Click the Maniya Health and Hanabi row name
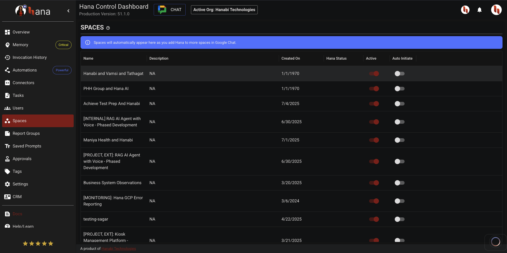The width and height of the screenshot is (507, 253). 108,140
